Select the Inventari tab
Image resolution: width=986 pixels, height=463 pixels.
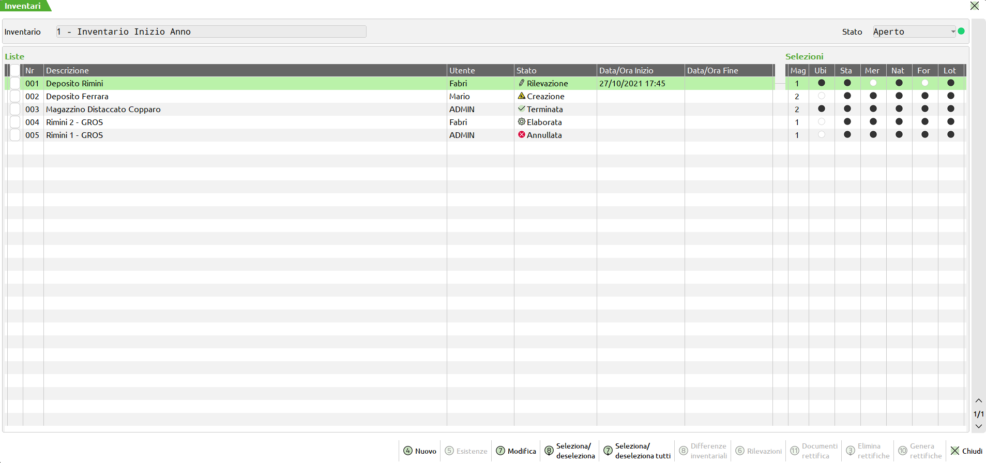click(23, 6)
